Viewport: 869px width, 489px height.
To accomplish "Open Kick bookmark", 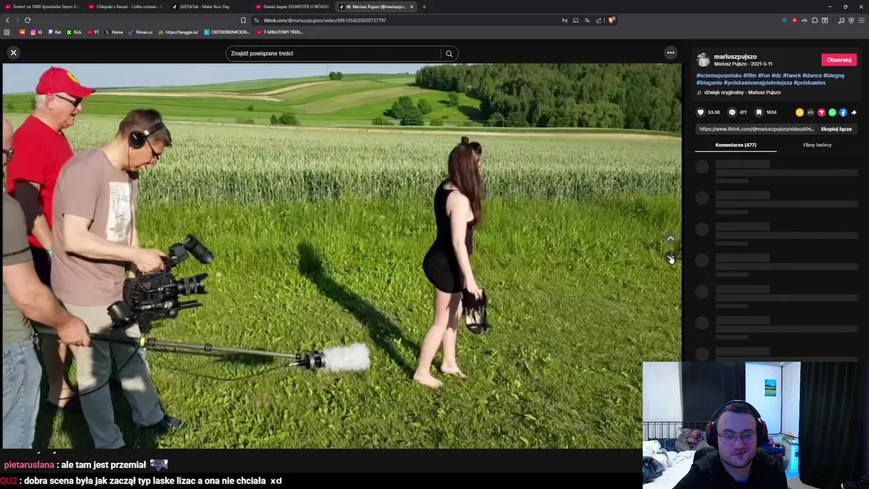I will (74, 32).
